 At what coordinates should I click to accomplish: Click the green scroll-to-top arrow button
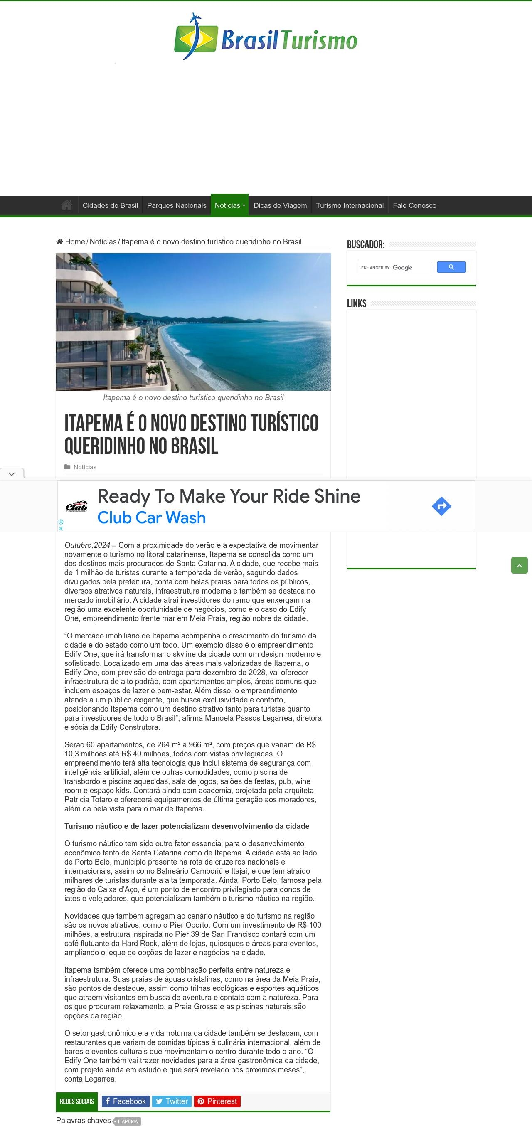[x=519, y=565]
